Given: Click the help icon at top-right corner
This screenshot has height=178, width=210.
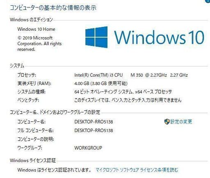Looking at the screenshot, I should pos(208,1).
